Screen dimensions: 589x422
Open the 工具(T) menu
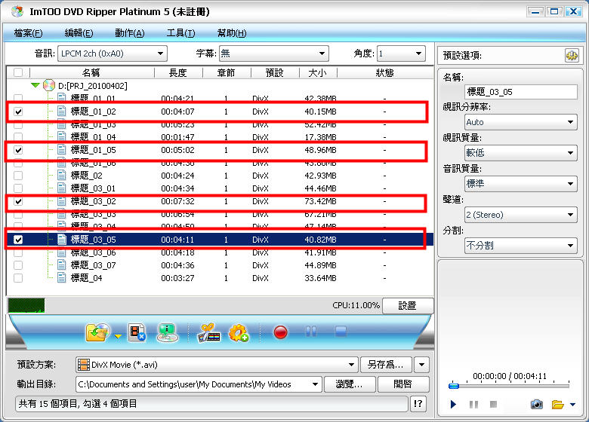coord(180,33)
